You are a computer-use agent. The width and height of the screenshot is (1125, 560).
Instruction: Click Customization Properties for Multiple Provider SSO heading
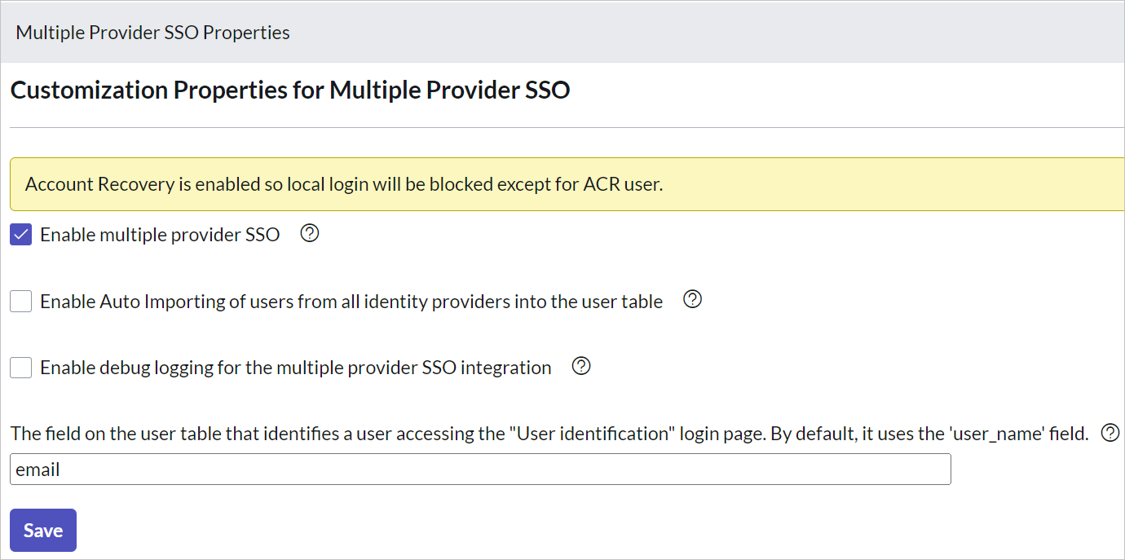pos(289,90)
